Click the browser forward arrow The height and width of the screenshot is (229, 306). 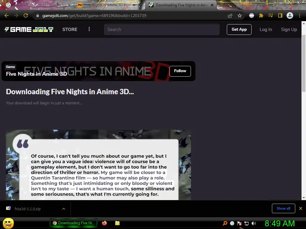[16, 16]
